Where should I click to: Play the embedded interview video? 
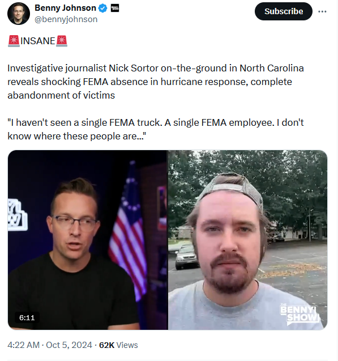pyautogui.click(x=168, y=240)
